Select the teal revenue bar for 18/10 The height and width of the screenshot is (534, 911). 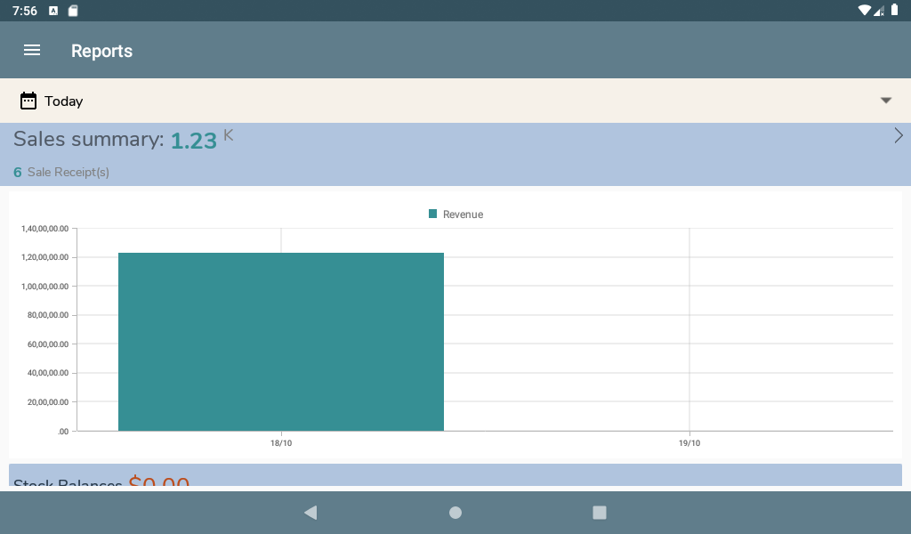pyautogui.click(x=281, y=342)
